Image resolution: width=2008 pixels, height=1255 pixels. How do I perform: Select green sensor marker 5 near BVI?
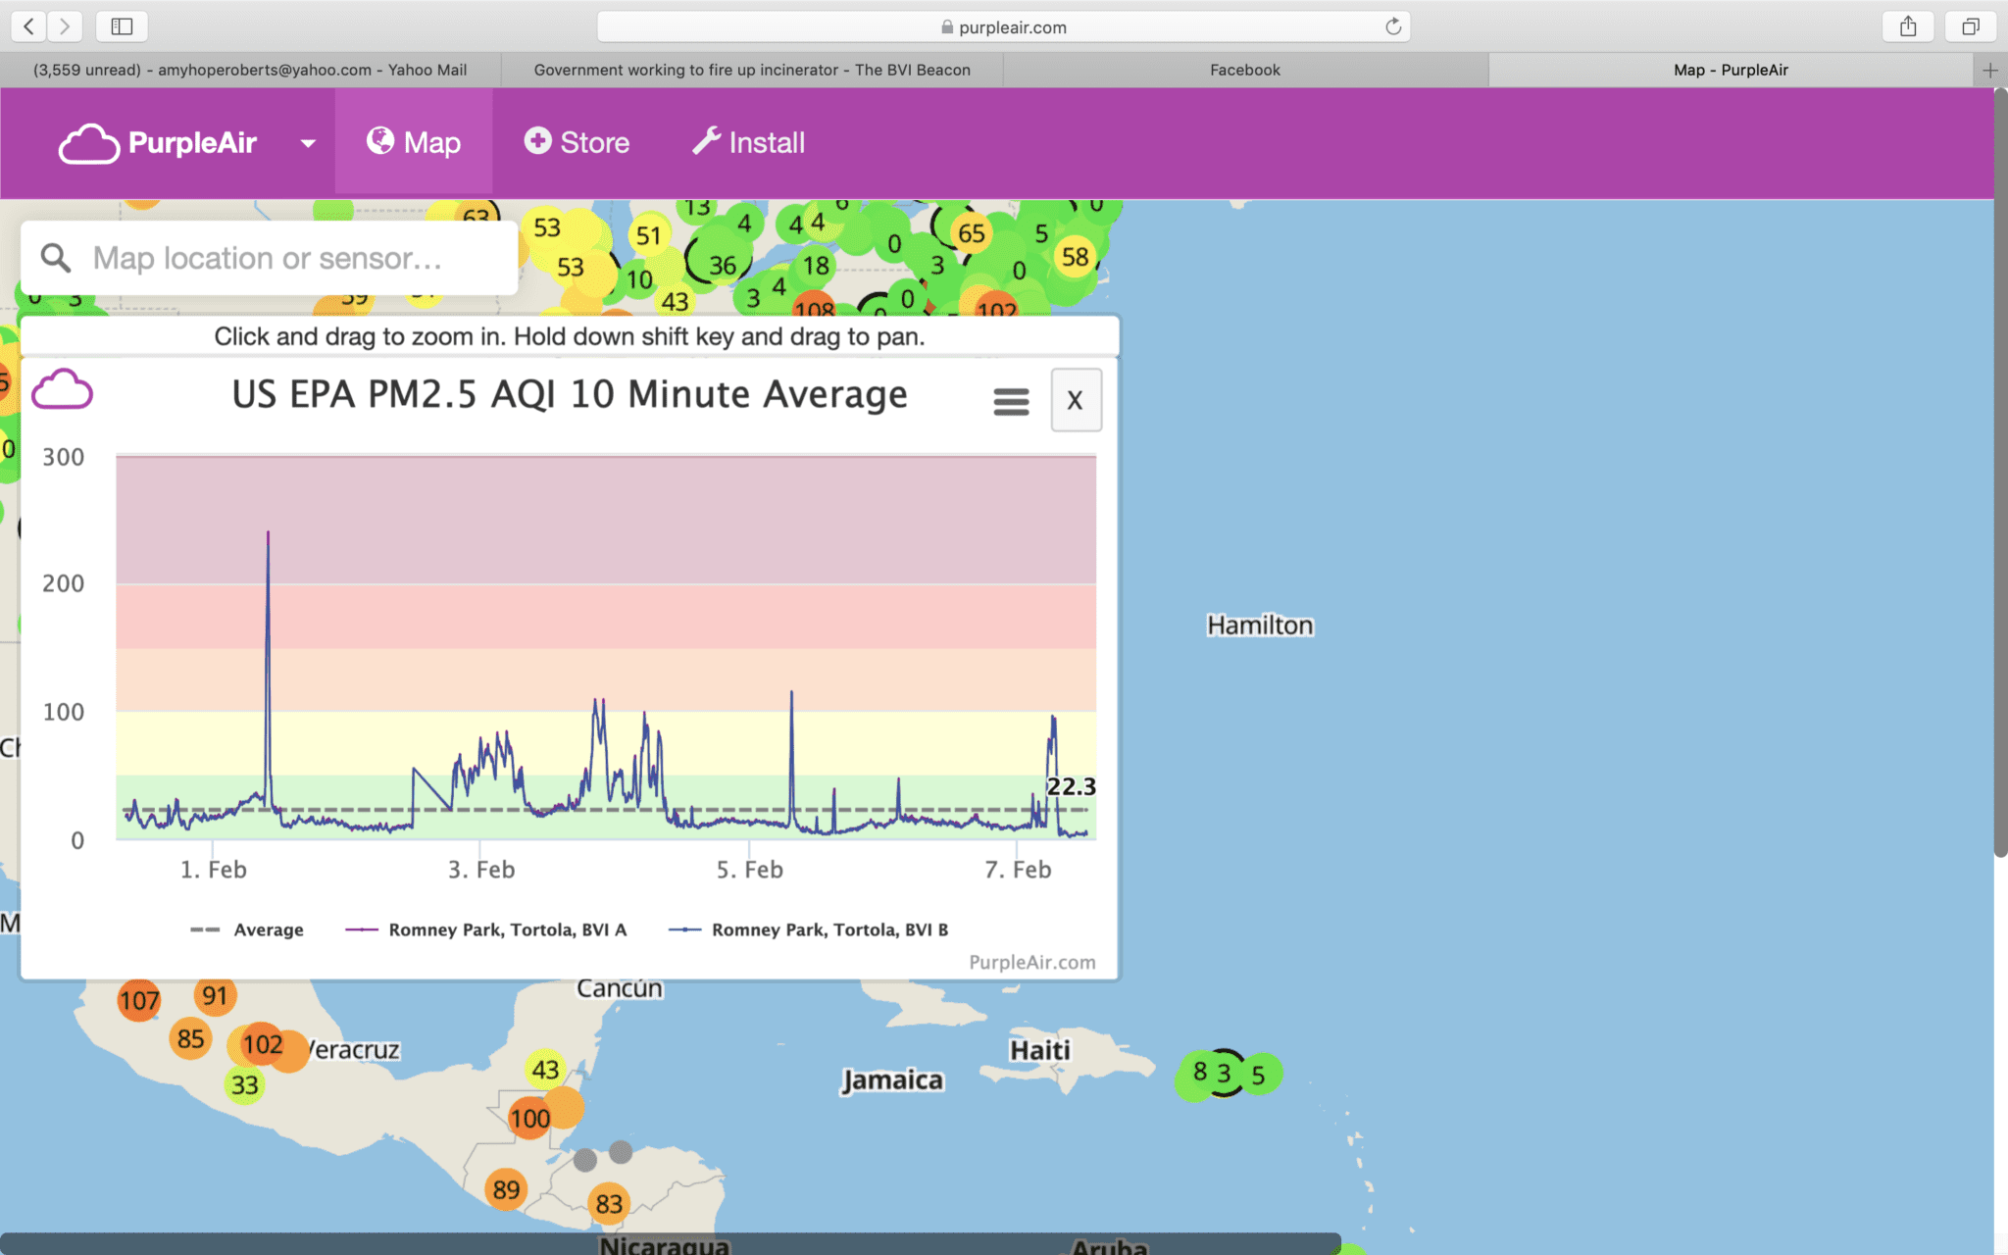click(x=1259, y=1075)
